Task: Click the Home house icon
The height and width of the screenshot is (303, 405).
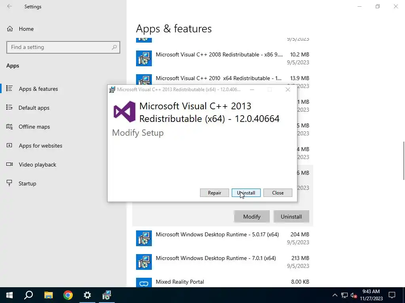Action: (x=10, y=28)
